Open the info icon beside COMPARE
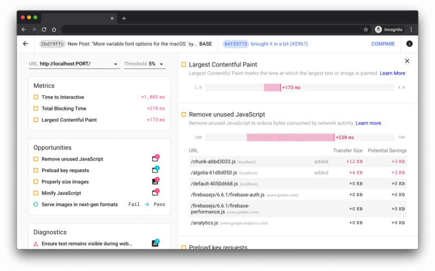This screenshot has width=435, height=271. coord(409,44)
